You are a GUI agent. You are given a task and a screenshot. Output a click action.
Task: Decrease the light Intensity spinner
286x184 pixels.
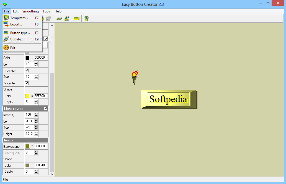click(x=36, y=116)
